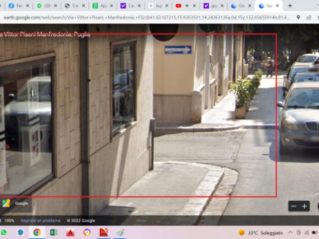This screenshot has width=319, height=239.
Task: Click the location pin icon in address bar
Action: pos(298,17)
